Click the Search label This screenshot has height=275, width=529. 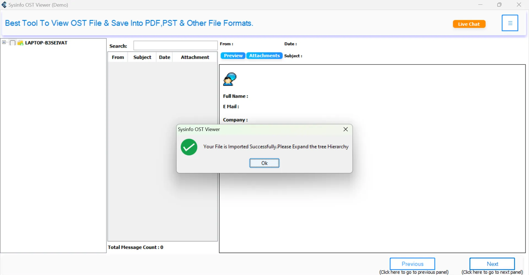[x=118, y=46]
